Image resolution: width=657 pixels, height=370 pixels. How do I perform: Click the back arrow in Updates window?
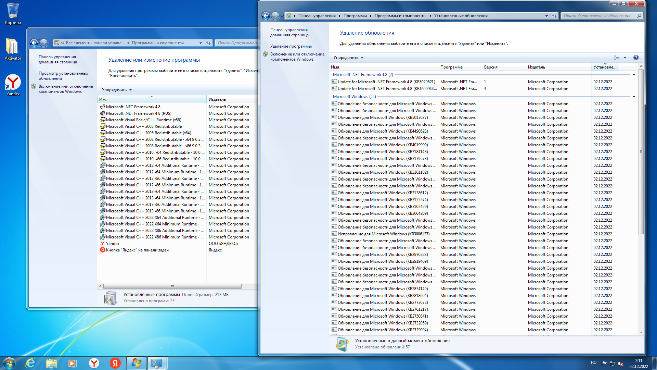266,16
